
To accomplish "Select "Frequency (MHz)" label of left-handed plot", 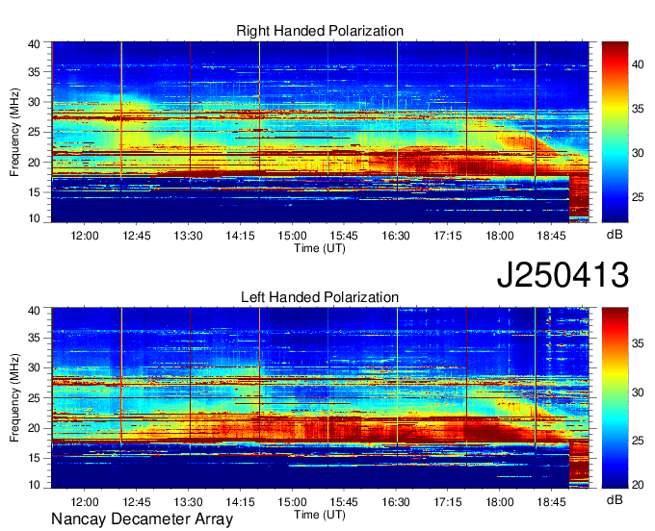I will 14,398.
